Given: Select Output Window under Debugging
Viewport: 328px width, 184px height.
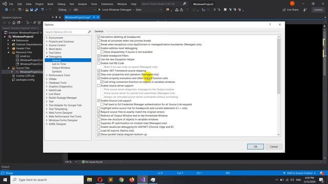Looking at the screenshot, I should click(61, 68).
